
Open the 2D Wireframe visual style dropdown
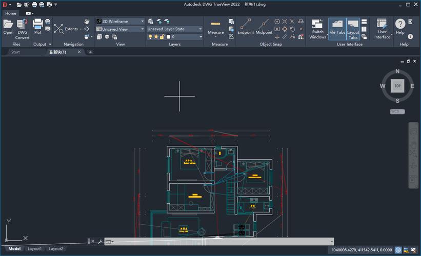[121, 22]
